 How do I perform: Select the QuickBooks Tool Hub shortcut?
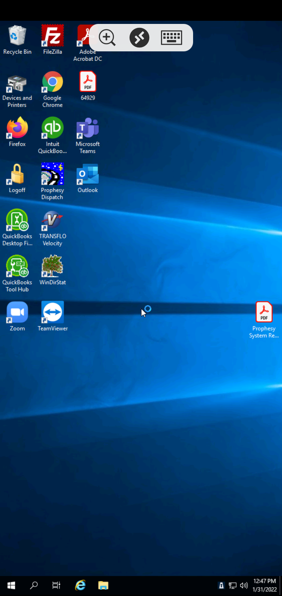pos(17,274)
